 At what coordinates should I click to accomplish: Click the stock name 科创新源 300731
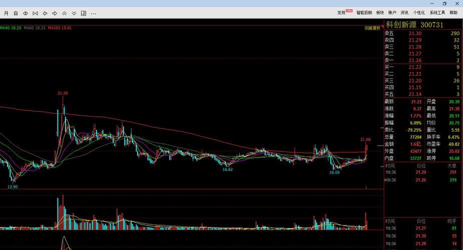pos(413,24)
